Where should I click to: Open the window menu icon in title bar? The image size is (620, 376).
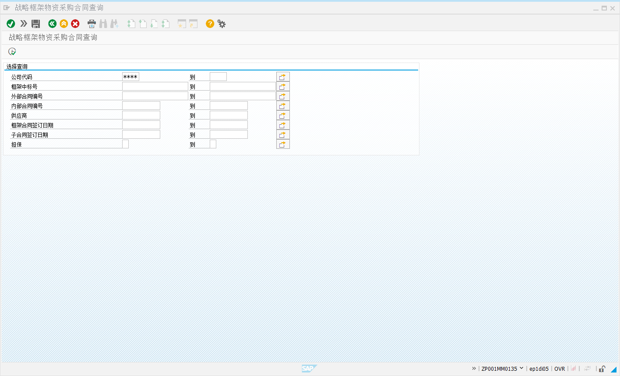tap(7, 7)
